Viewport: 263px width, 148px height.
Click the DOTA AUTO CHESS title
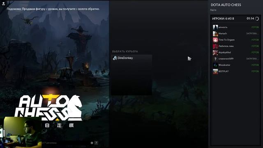[x=226, y=5]
